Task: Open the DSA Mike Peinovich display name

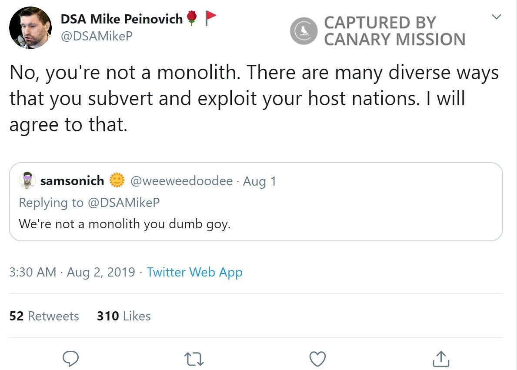Action: click(121, 19)
